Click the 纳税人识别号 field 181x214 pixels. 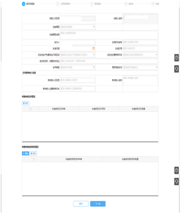[78, 18]
